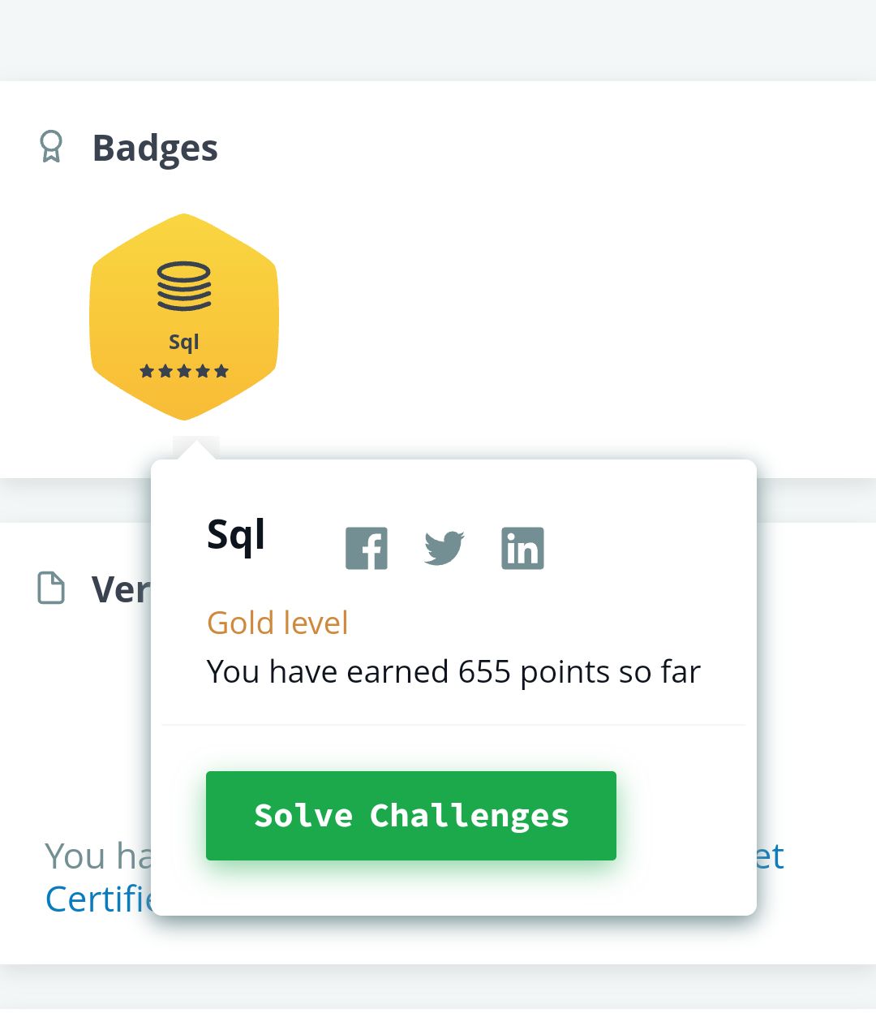Click the five-star rating on Sql badge
The height and width of the screenshot is (1035, 876).
pyautogui.click(x=184, y=372)
